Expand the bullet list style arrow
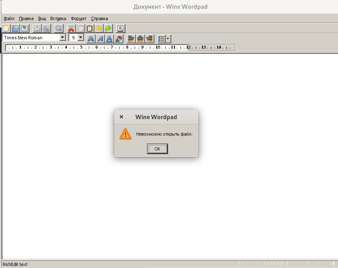 [168, 39]
